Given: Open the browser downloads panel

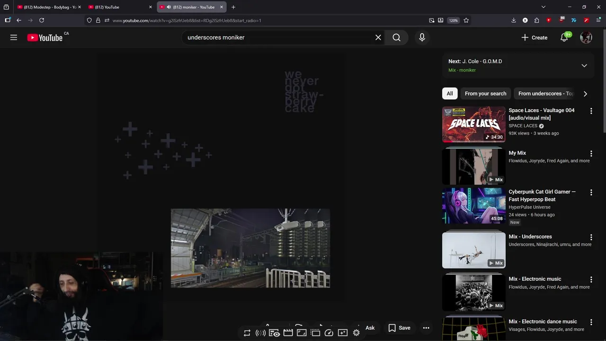Looking at the screenshot, I should (x=514, y=20).
